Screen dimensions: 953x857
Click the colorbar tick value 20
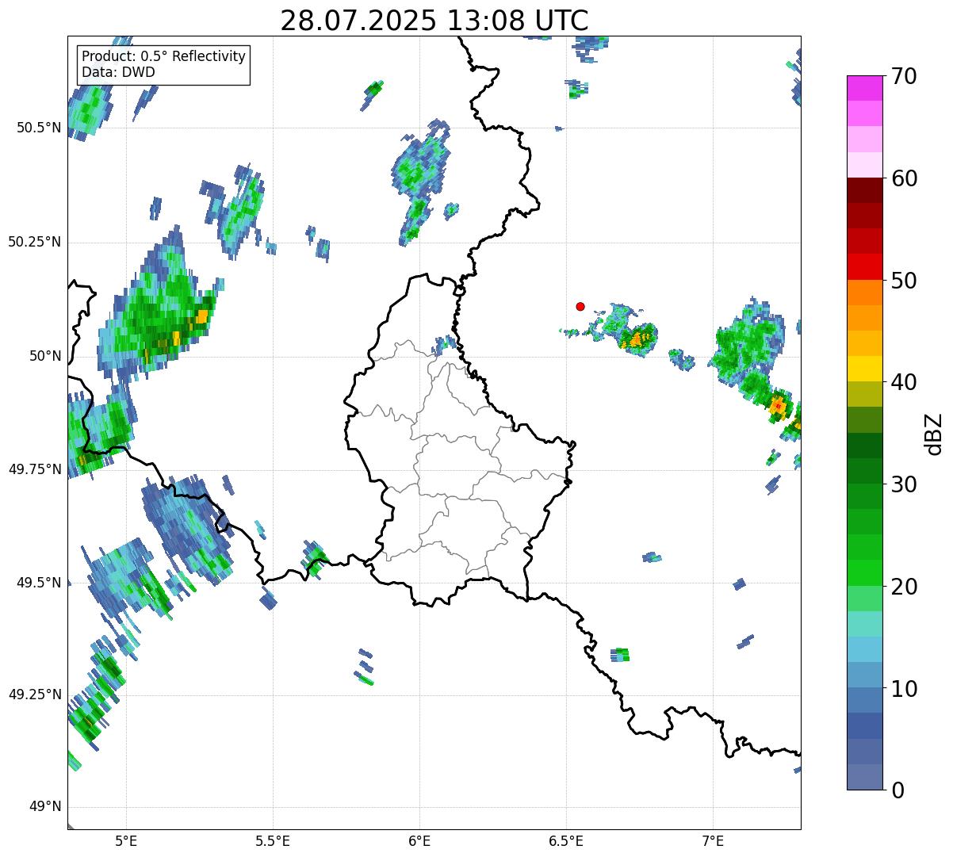tap(904, 587)
